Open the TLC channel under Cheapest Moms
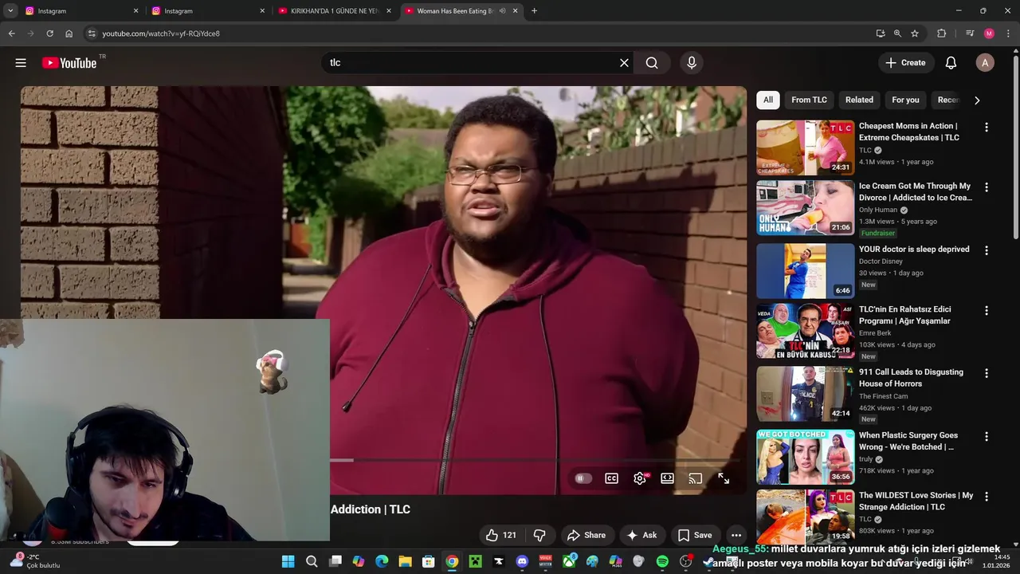This screenshot has height=574, width=1020. pos(865,150)
